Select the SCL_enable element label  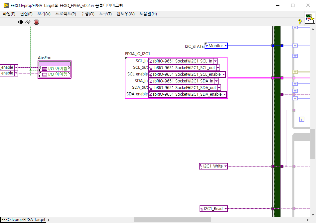click(x=137, y=74)
